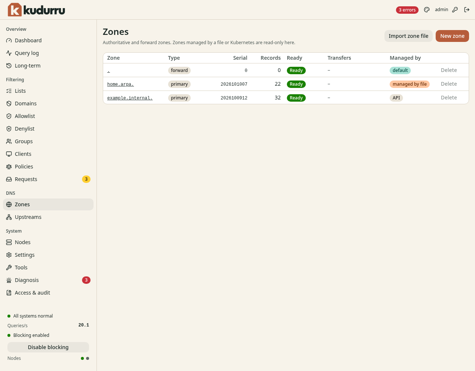Open the theme palette icon
Viewport: 475px width, 371px height.
(427, 10)
